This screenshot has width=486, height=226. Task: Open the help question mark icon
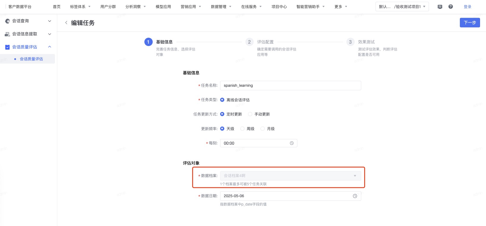[x=451, y=7]
